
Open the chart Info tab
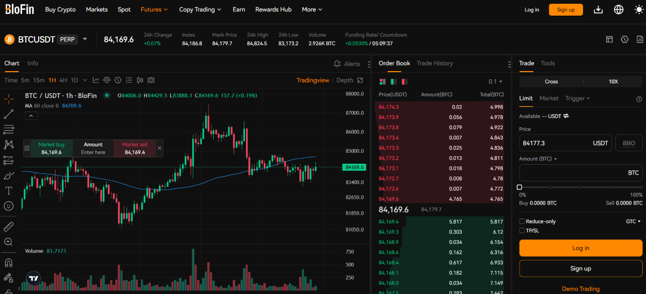pos(33,63)
